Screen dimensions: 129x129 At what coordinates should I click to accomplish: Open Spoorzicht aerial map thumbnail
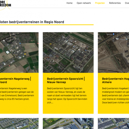click(x=68, y=53)
